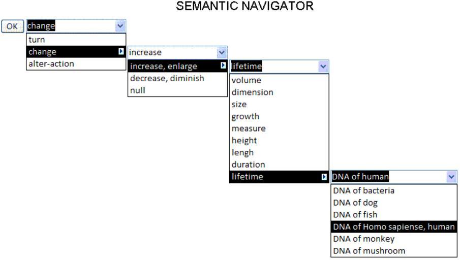This screenshot has height=260, width=460.
Task: Expand submenu arrow beside 'increase, enlarge'
Action: [x=223, y=66]
